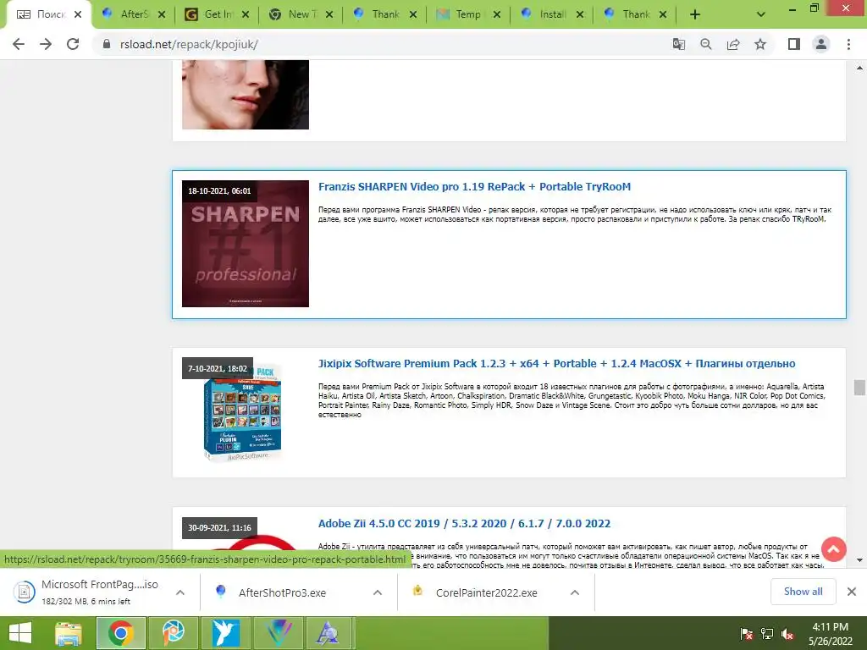This screenshot has height=650, width=867.
Task: Expand options for CorelPainter2022.exe download
Action: tap(575, 592)
